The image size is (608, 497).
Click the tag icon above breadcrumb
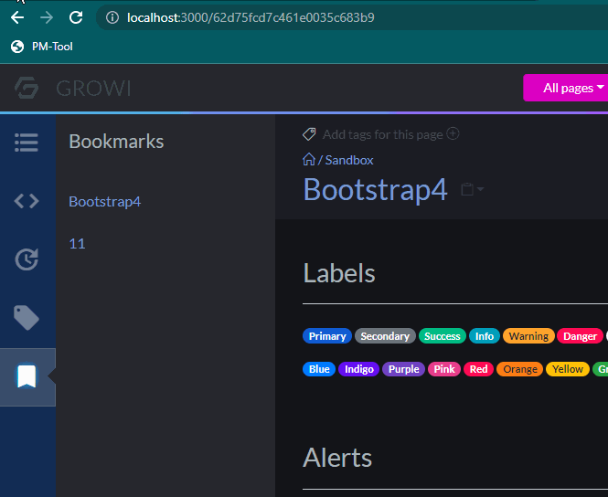pos(309,134)
